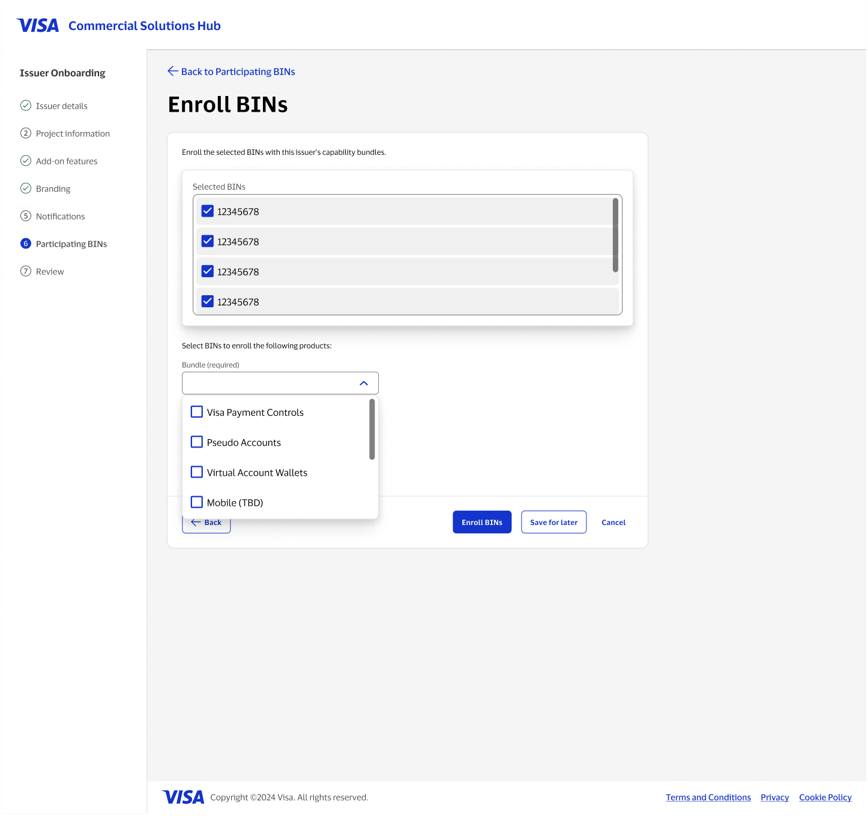Click the step 5 Notifications circle icon

[26, 216]
